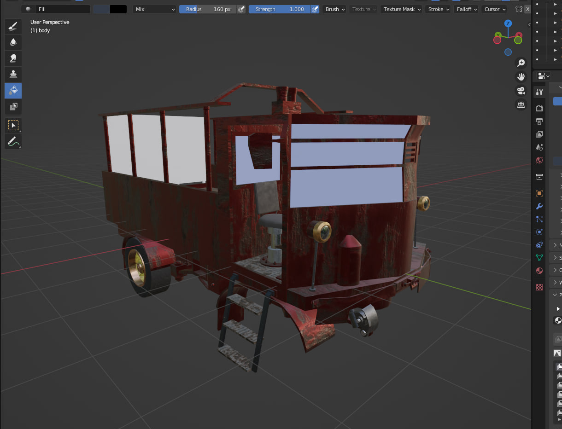Open the Brush settings dropdown
The width and height of the screenshot is (562, 429).
coord(335,9)
